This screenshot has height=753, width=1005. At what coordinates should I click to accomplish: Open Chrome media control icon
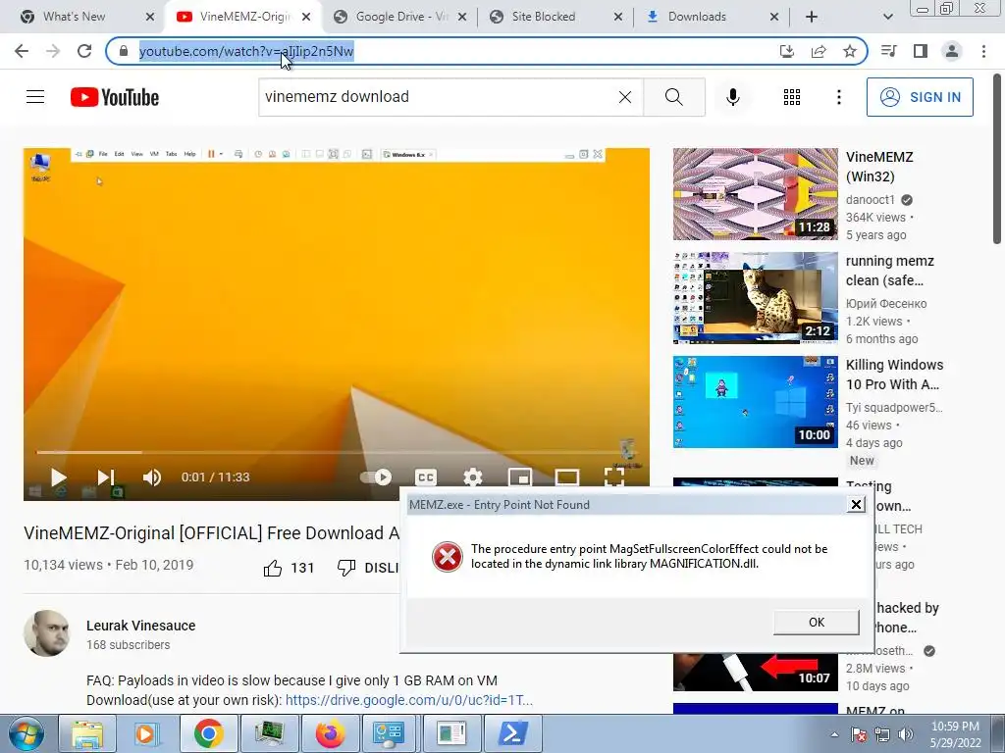[889, 51]
